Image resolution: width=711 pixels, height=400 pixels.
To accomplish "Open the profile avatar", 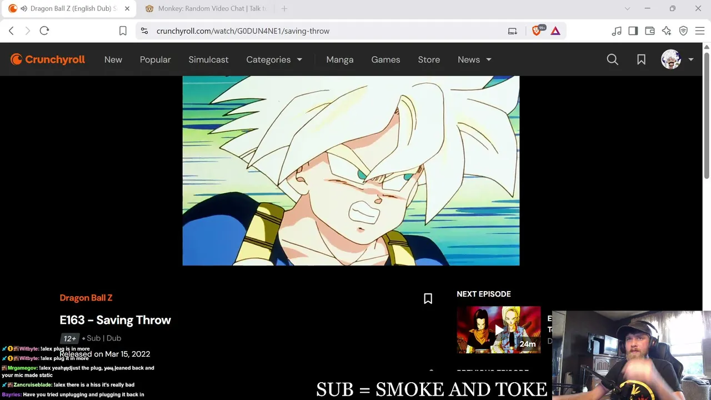I will [x=671, y=59].
